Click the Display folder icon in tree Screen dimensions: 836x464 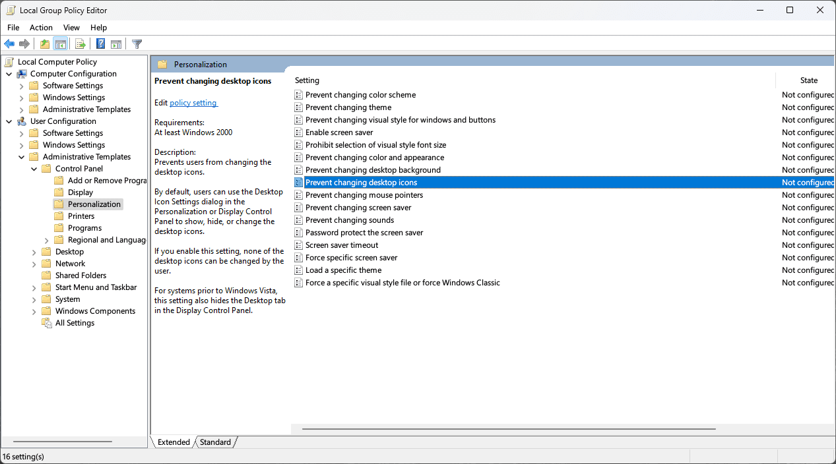[x=59, y=192]
